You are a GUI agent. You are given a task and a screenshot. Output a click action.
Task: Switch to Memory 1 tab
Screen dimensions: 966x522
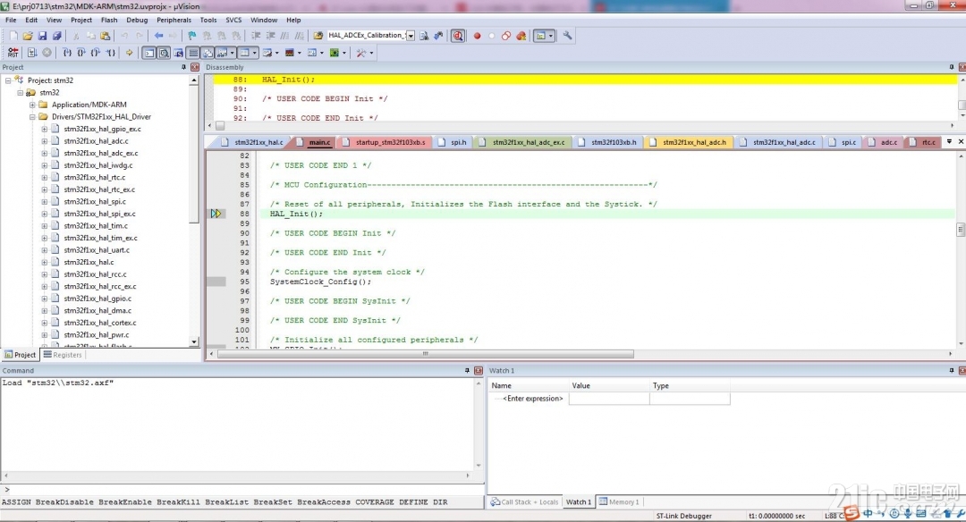[619, 501]
